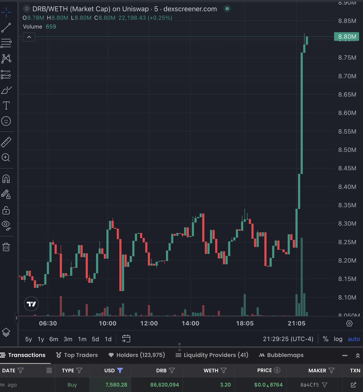The height and width of the screenshot is (392, 363).
Task: Set time range to 1m
Action: click(82, 339)
